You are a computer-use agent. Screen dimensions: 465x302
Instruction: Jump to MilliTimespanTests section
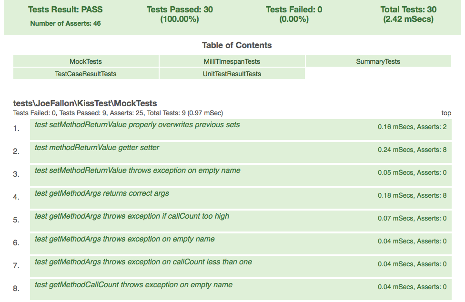pyautogui.click(x=232, y=61)
